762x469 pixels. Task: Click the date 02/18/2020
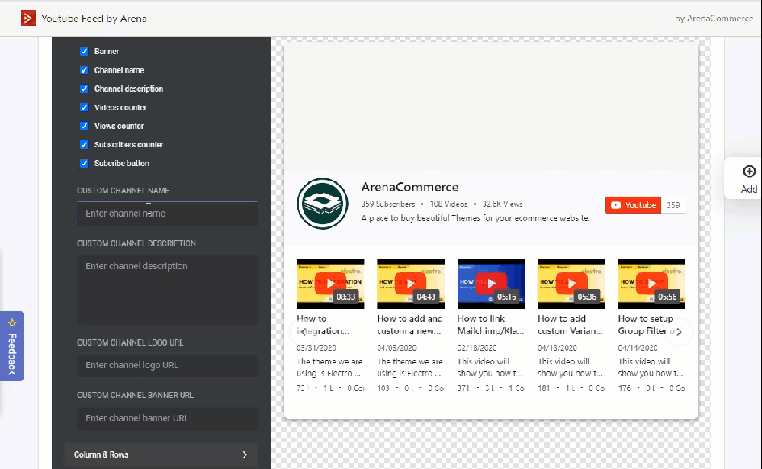[x=477, y=348]
